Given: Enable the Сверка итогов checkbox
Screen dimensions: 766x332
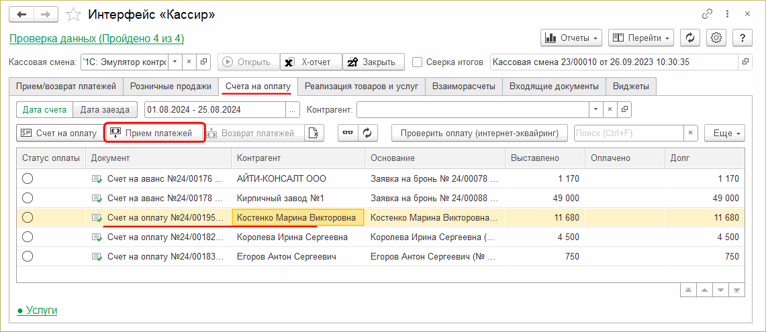Looking at the screenshot, I should 418,62.
